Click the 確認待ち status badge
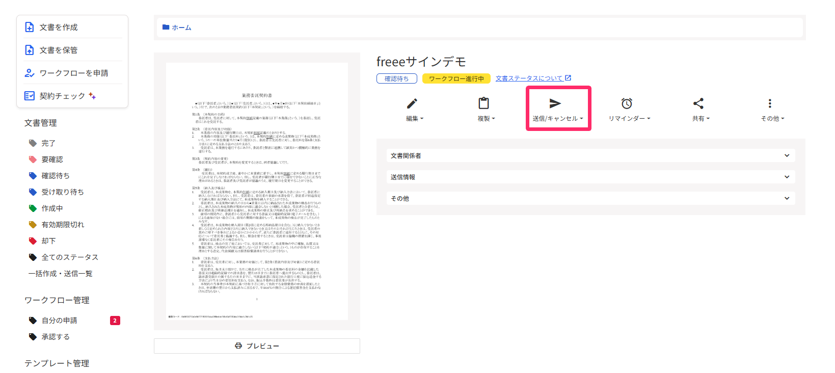The width and height of the screenshot is (835, 373). pyautogui.click(x=396, y=78)
